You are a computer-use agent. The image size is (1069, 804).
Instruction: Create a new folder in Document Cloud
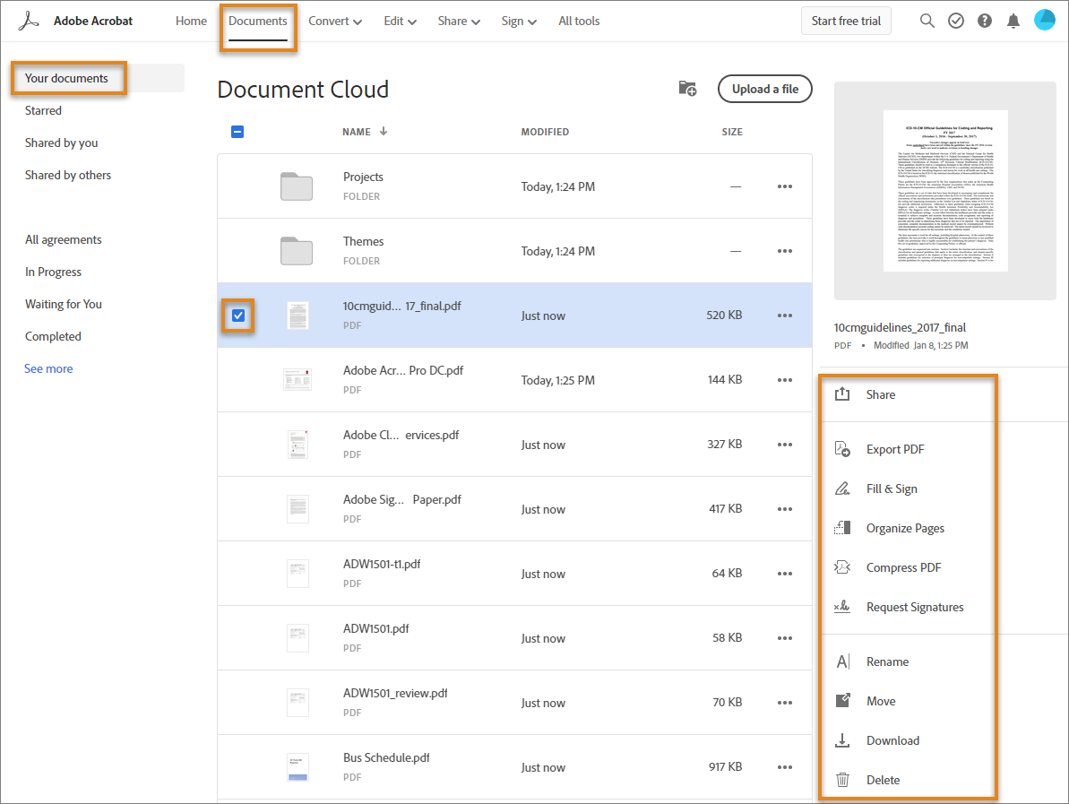pyautogui.click(x=687, y=88)
